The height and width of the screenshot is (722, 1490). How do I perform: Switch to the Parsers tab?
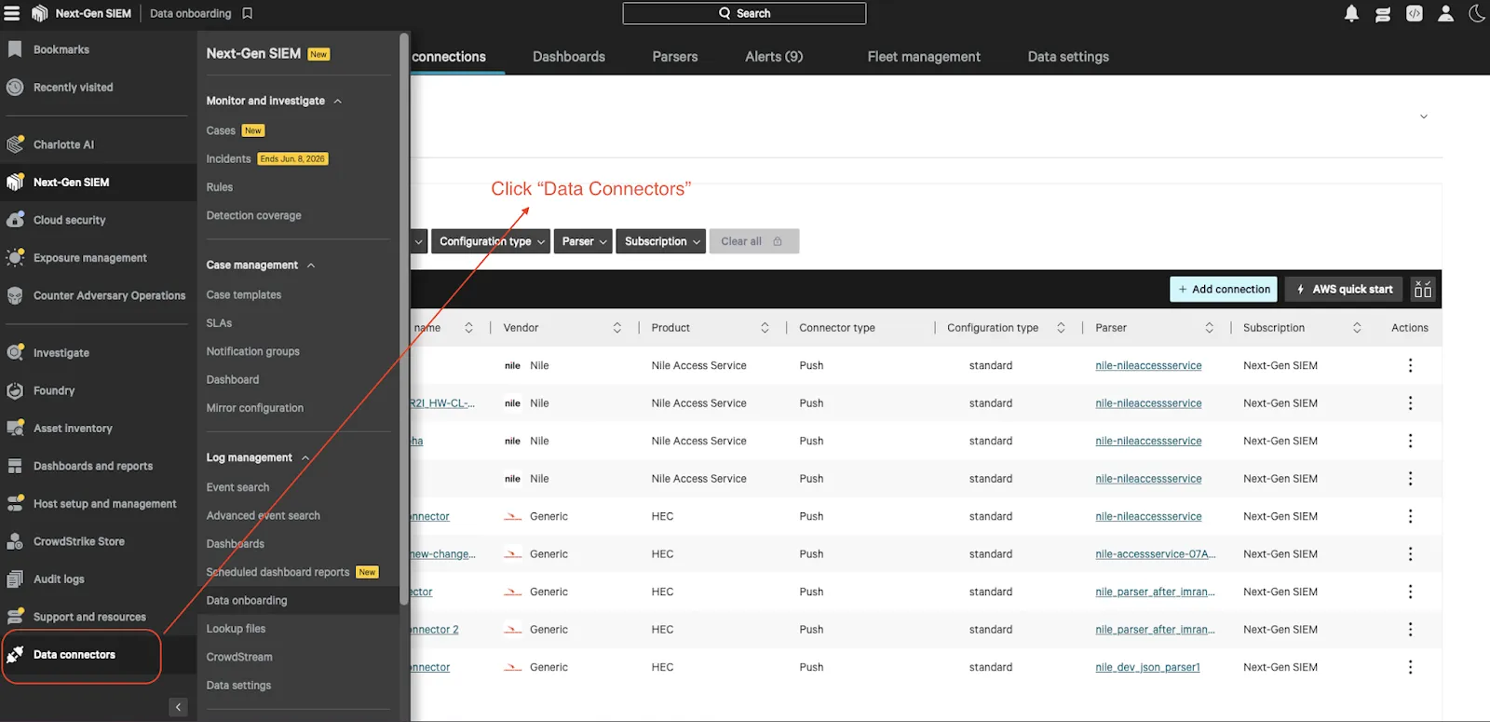pos(675,57)
